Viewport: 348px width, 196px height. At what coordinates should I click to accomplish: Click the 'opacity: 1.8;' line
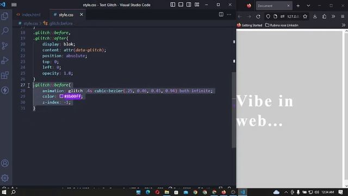(58, 73)
